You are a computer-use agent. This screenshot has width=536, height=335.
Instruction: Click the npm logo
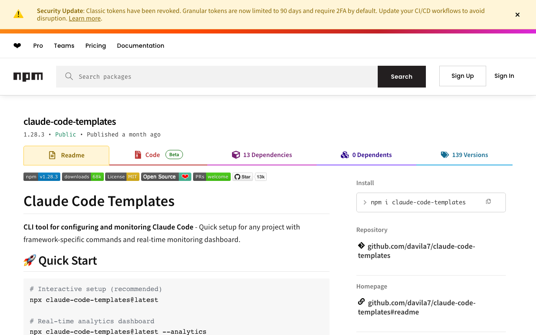coord(28,77)
